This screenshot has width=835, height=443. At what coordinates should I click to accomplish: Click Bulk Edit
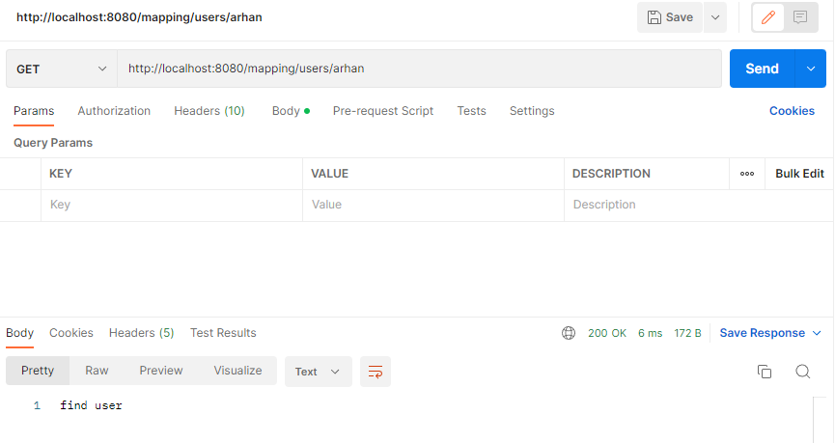[799, 174]
